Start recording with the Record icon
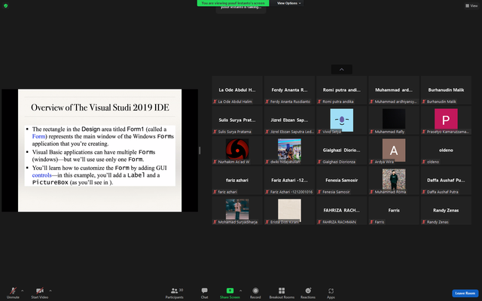The width and height of the screenshot is (482, 301). tap(255, 290)
